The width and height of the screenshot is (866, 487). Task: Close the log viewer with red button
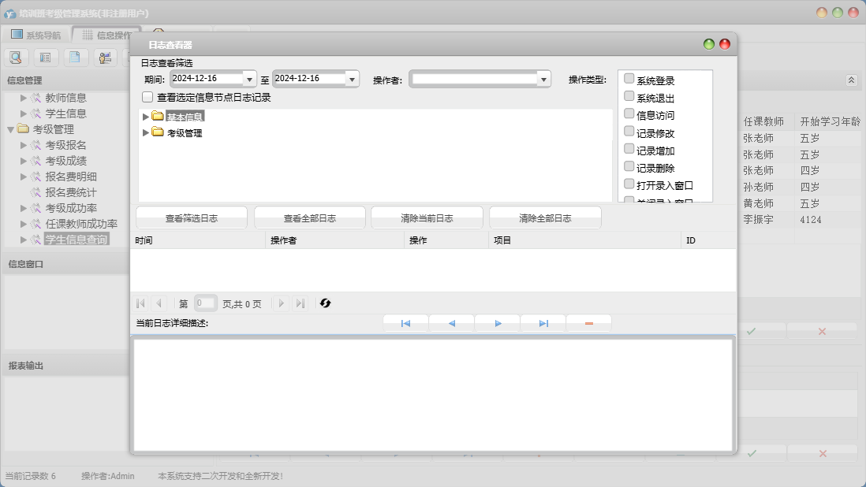725,44
